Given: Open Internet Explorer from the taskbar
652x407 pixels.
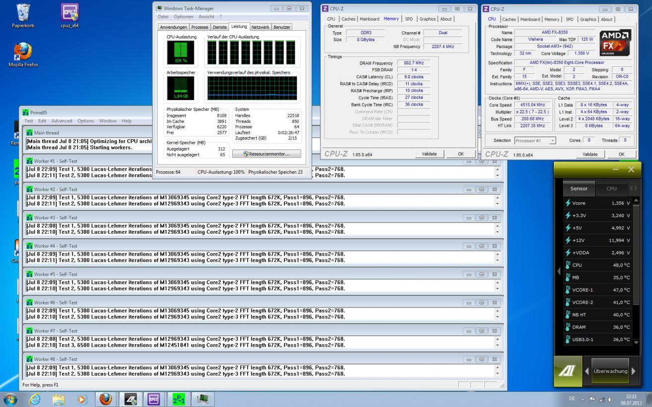Looking at the screenshot, I should (34, 399).
